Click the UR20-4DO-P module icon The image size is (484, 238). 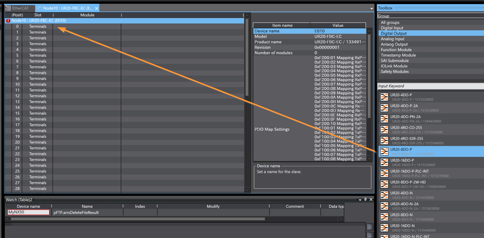pyautogui.click(x=384, y=97)
